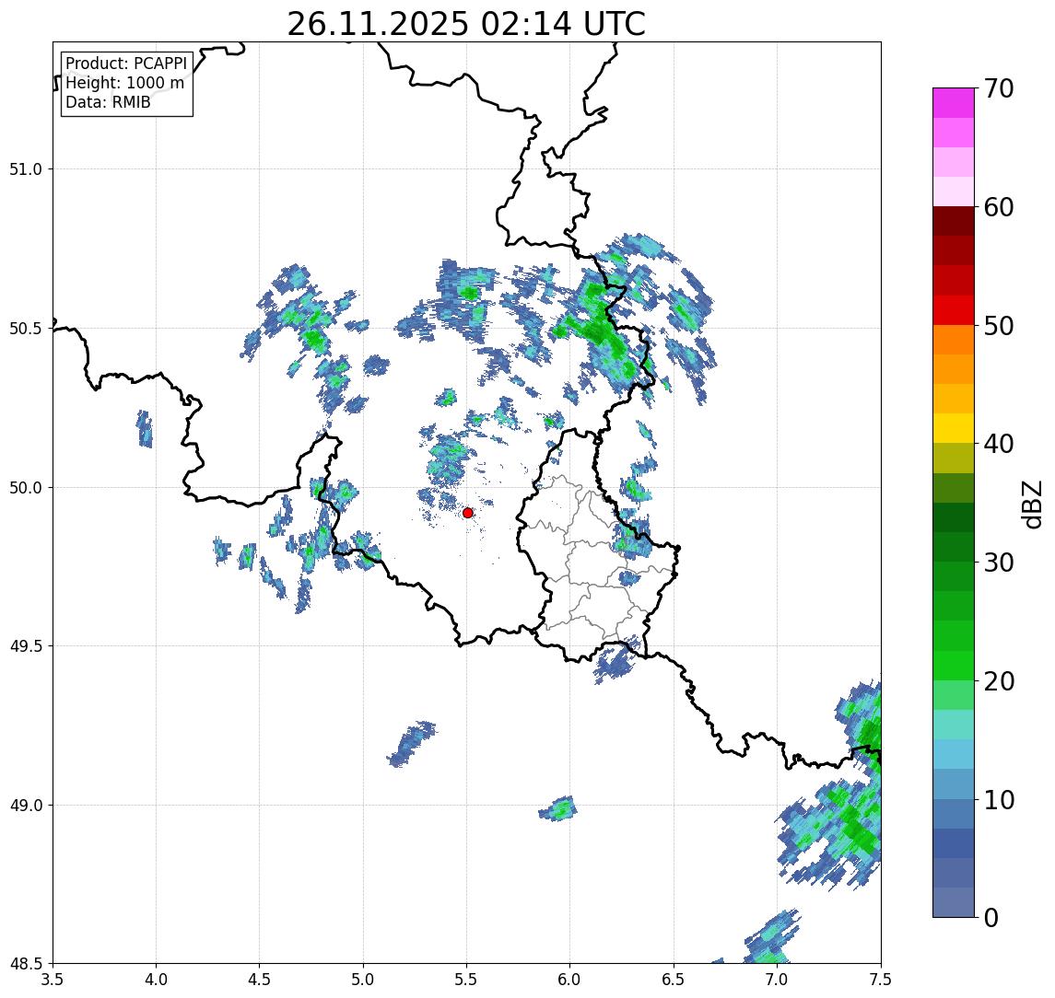The height and width of the screenshot is (998, 1055).
Task: Click the colorbar tick label "40"
Action: (x=999, y=444)
